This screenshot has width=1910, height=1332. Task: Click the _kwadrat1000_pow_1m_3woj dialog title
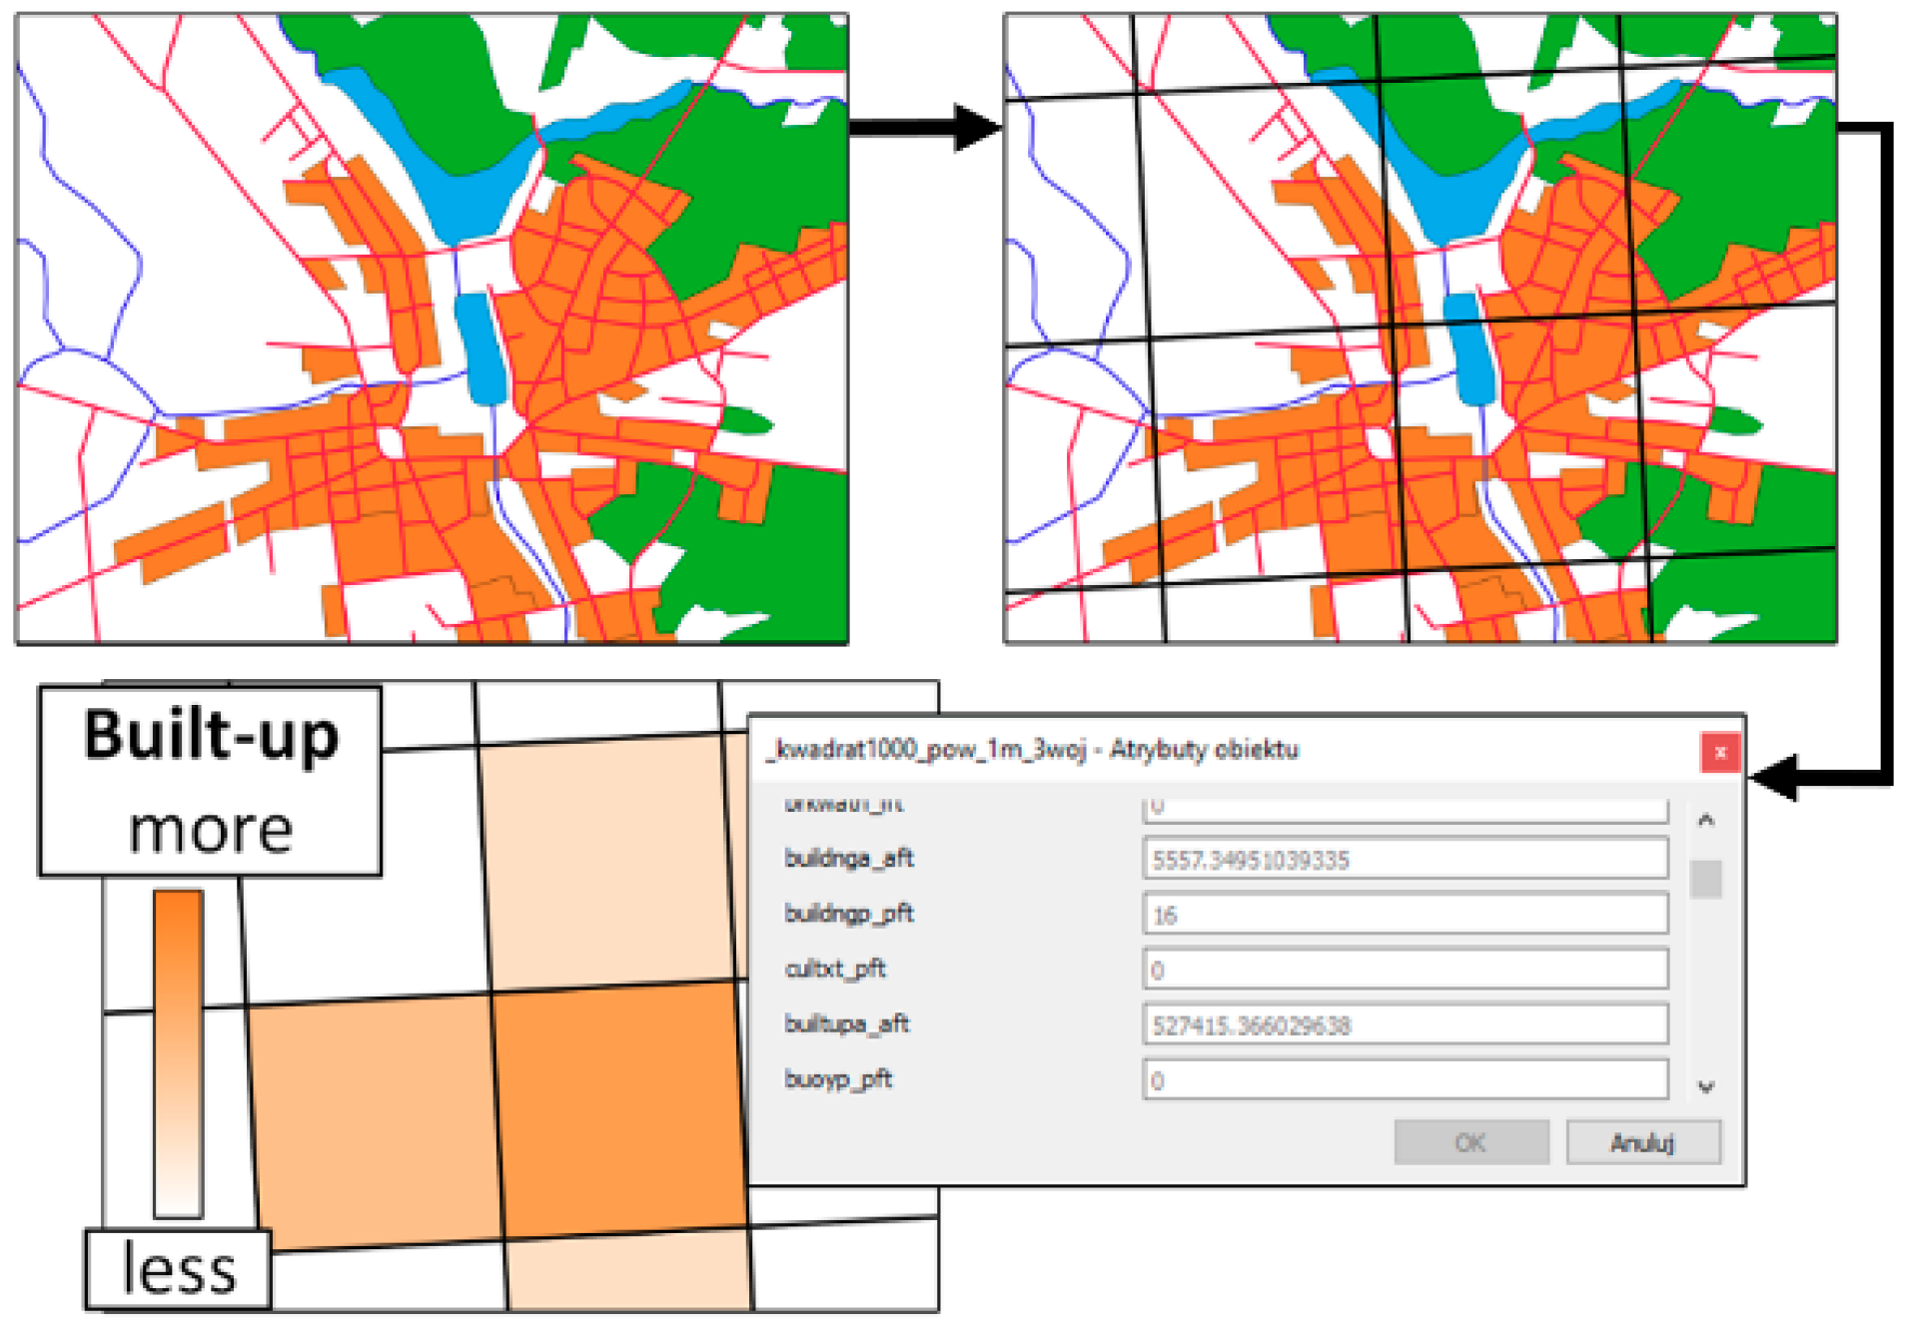(1032, 750)
